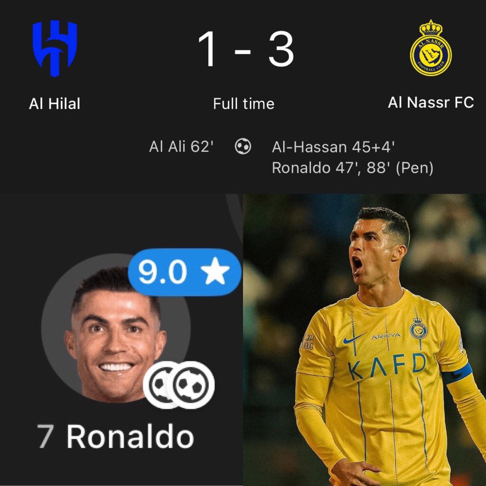Open the Al Nassr FC team name
The image size is (486, 486).
point(431,103)
